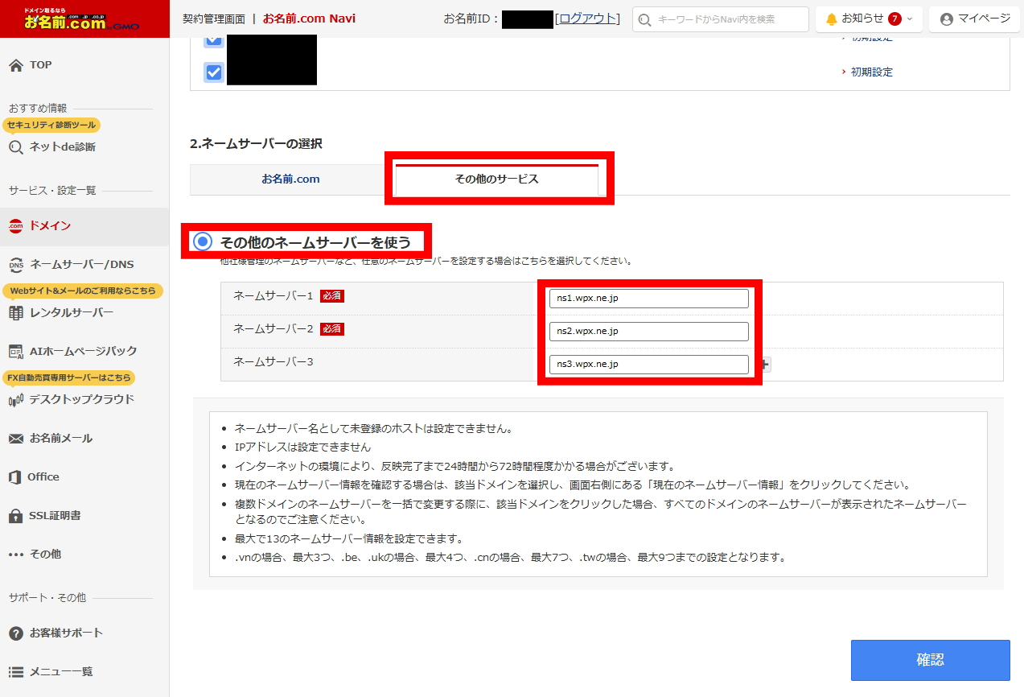Open ネームサーバー/DNS menu label
Image resolution: width=1024 pixels, height=697 pixels.
81,265
